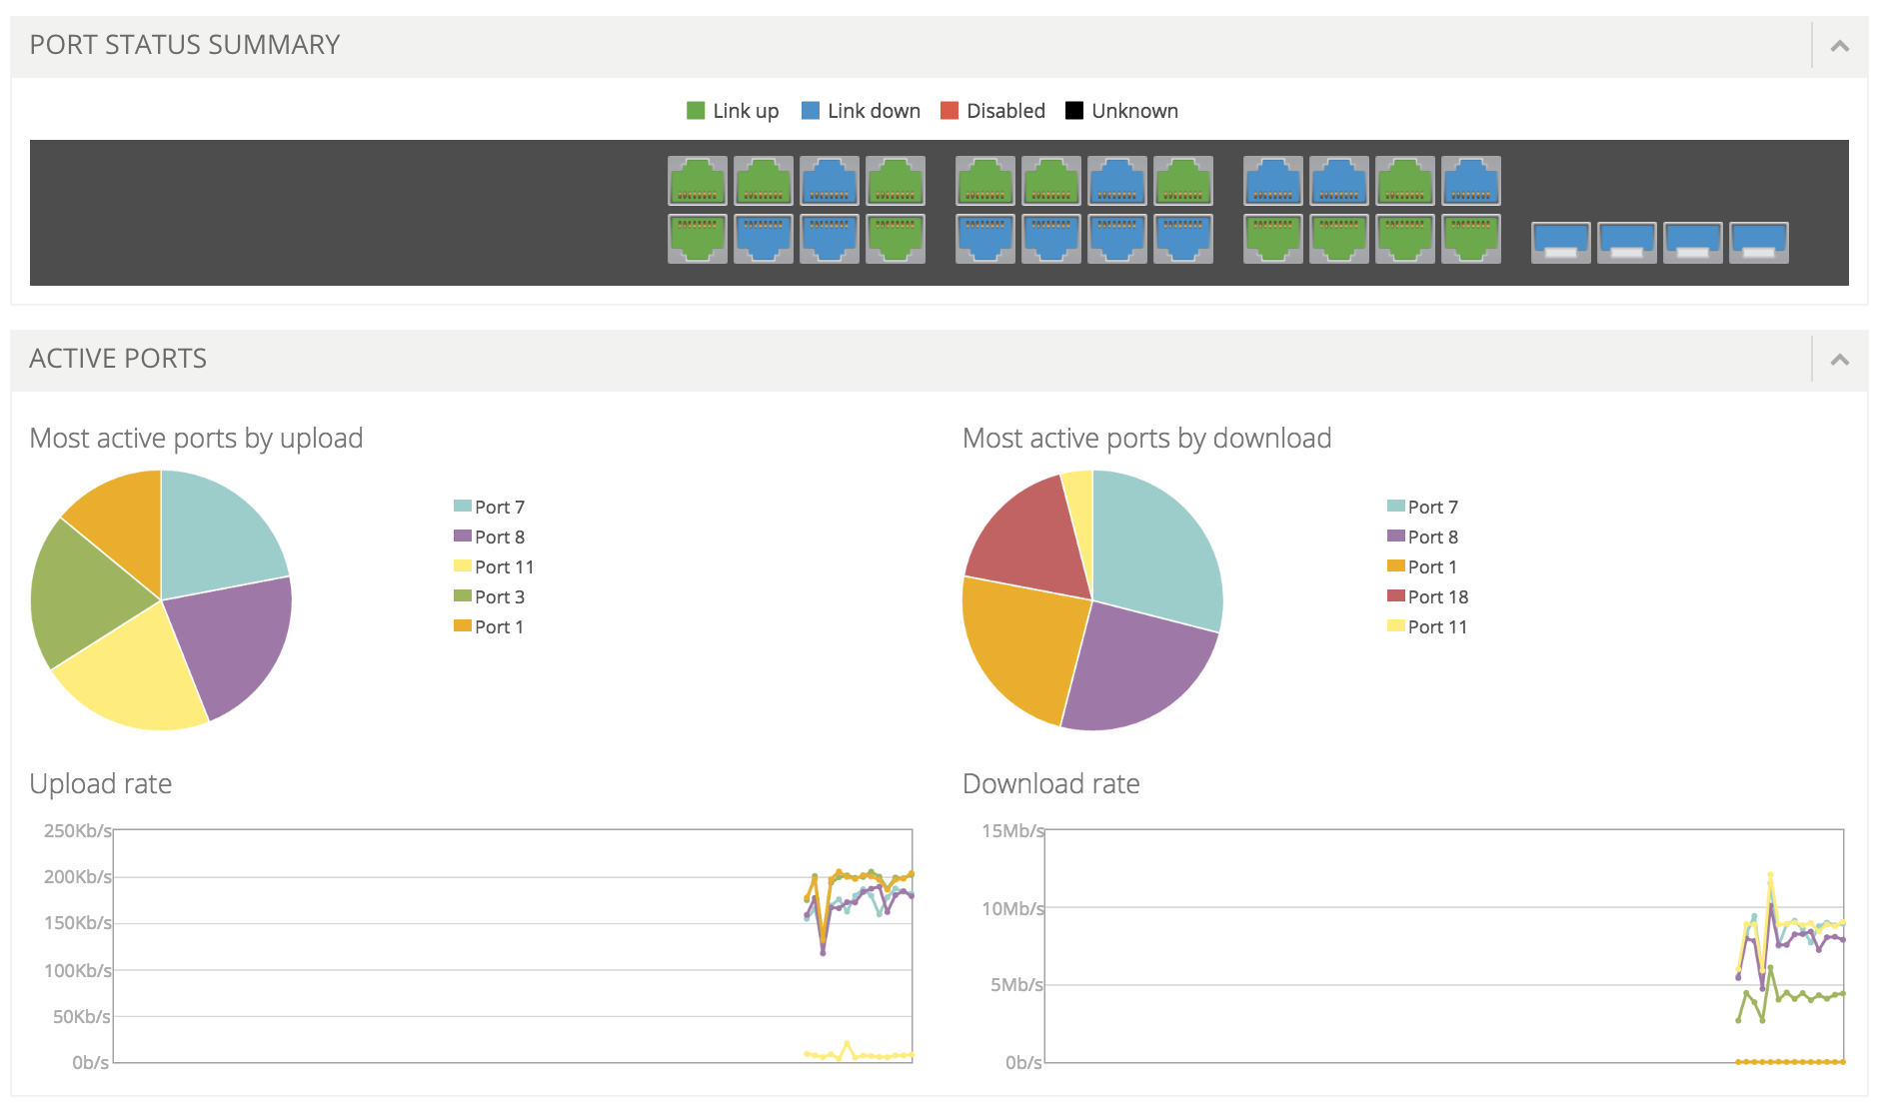Select fourth bottom-row blue port in middle group

(x=1183, y=239)
